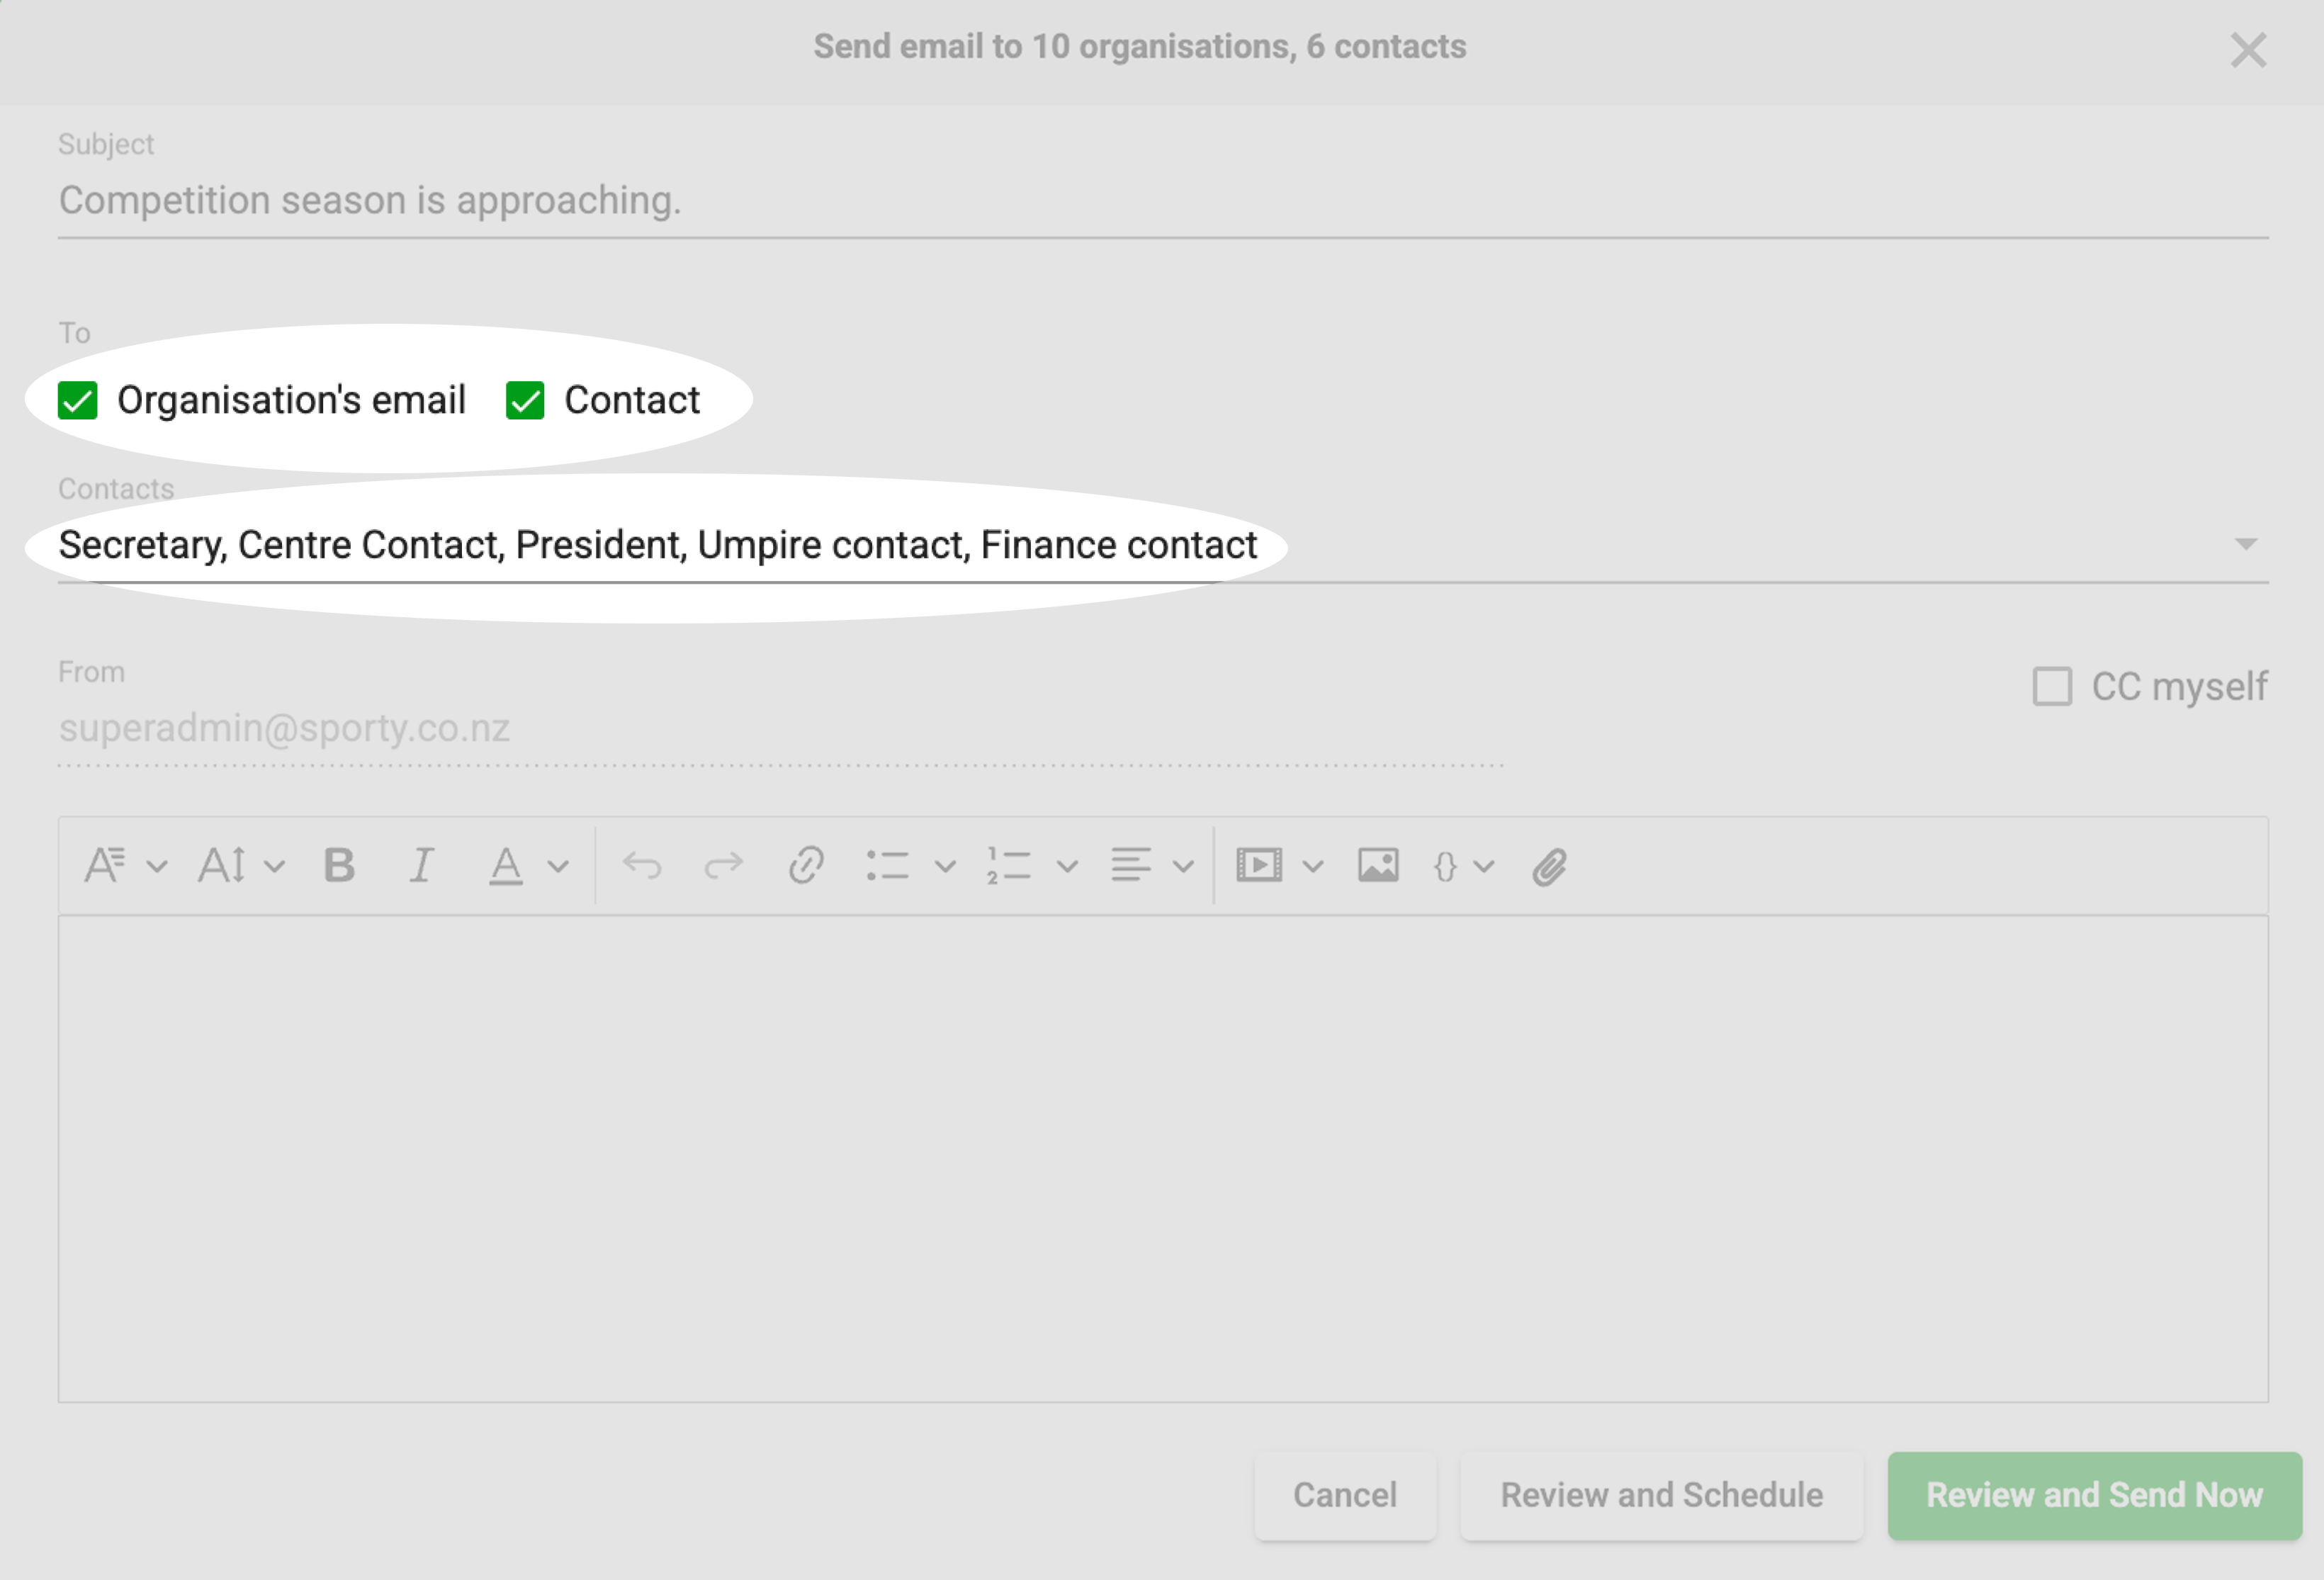Uncheck the Contact checkbox
The height and width of the screenshot is (1580, 2324).
click(x=525, y=400)
